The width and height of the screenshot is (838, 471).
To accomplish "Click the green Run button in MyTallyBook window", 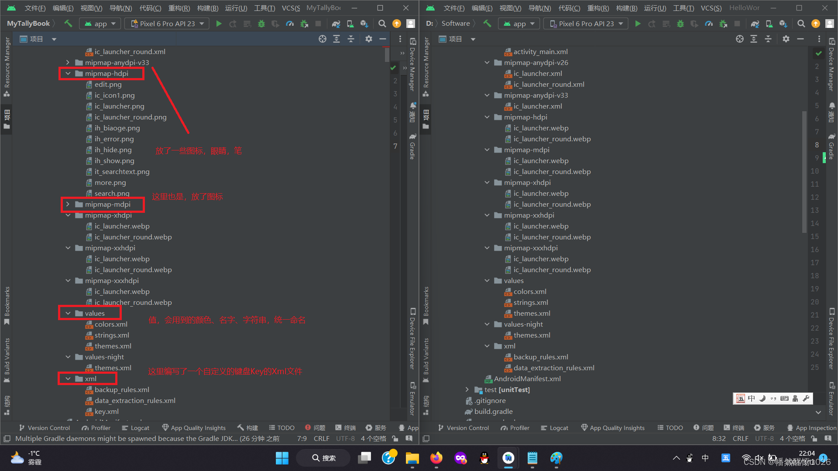I will [x=219, y=24].
